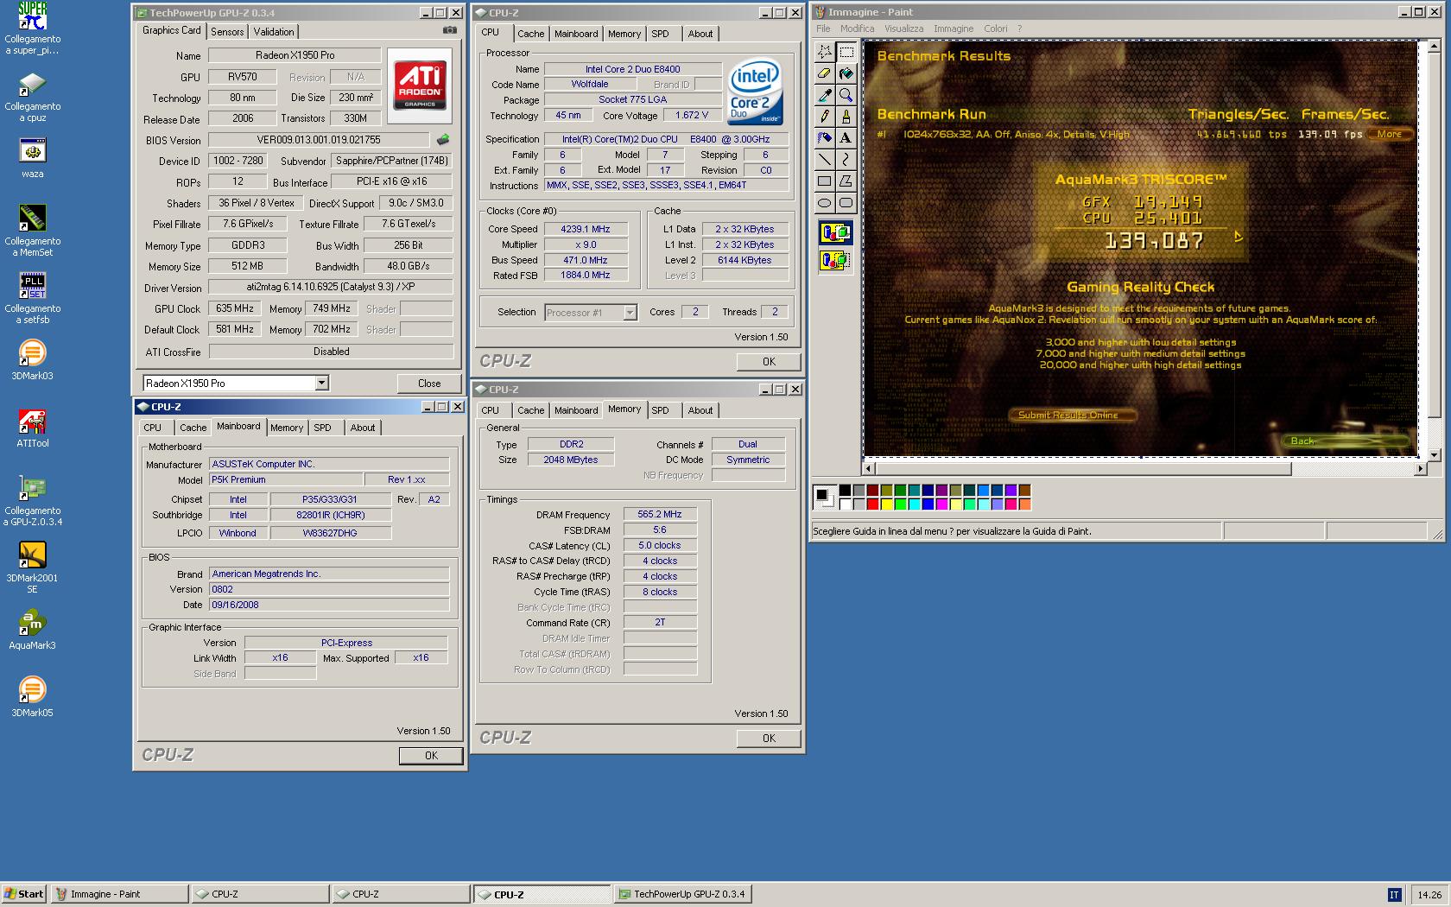Enable opaque selection mode in Paint toolbox
This screenshot has width=1451, height=907.
(835, 232)
